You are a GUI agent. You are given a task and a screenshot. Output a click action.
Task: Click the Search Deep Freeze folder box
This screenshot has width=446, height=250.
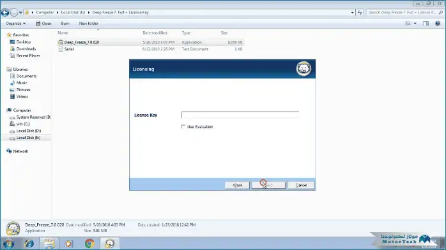pos(402,13)
